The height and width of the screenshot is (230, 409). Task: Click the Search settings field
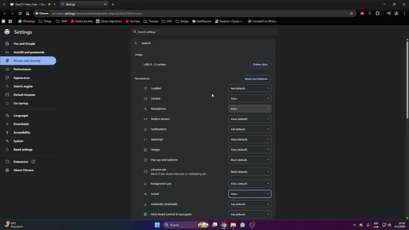click(204, 32)
